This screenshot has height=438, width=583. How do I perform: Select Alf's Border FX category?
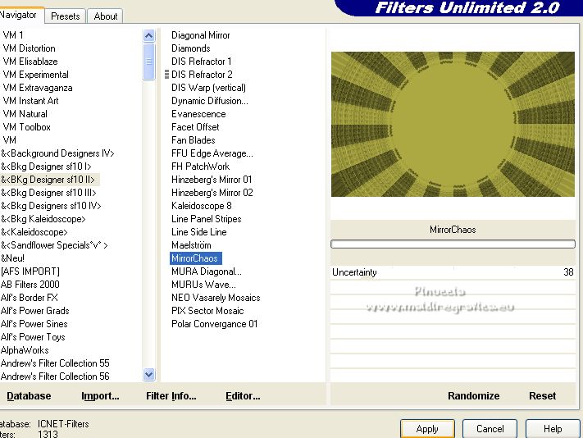click(x=29, y=298)
